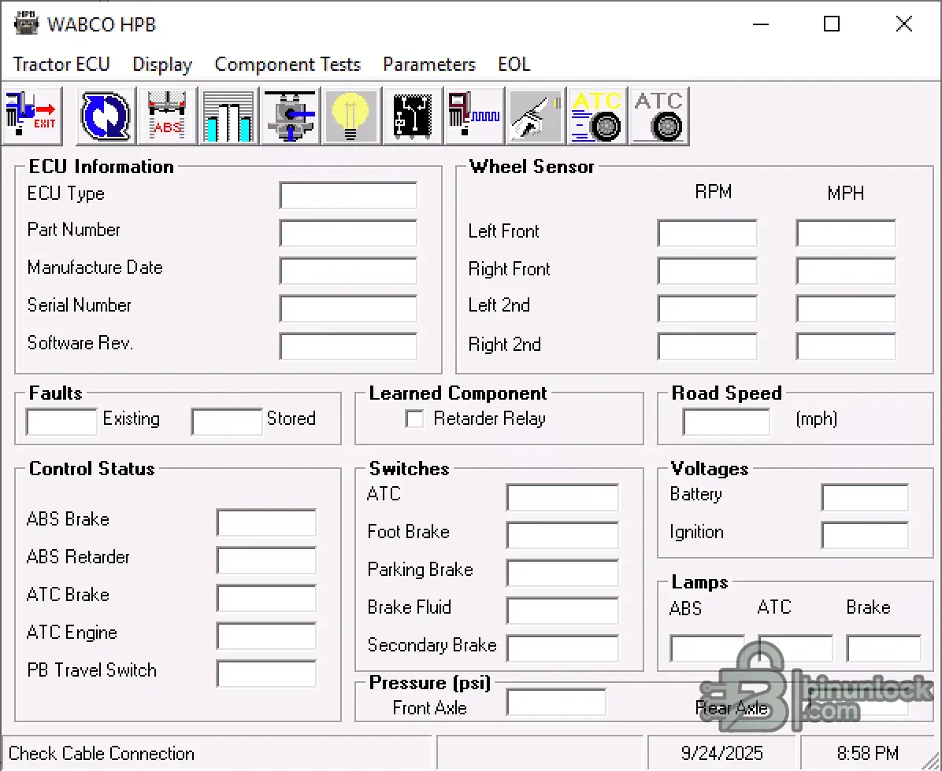The width and height of the screenshot is (942, 771).
Task: Close the WABCO HPB window
Action: [903, 24]
